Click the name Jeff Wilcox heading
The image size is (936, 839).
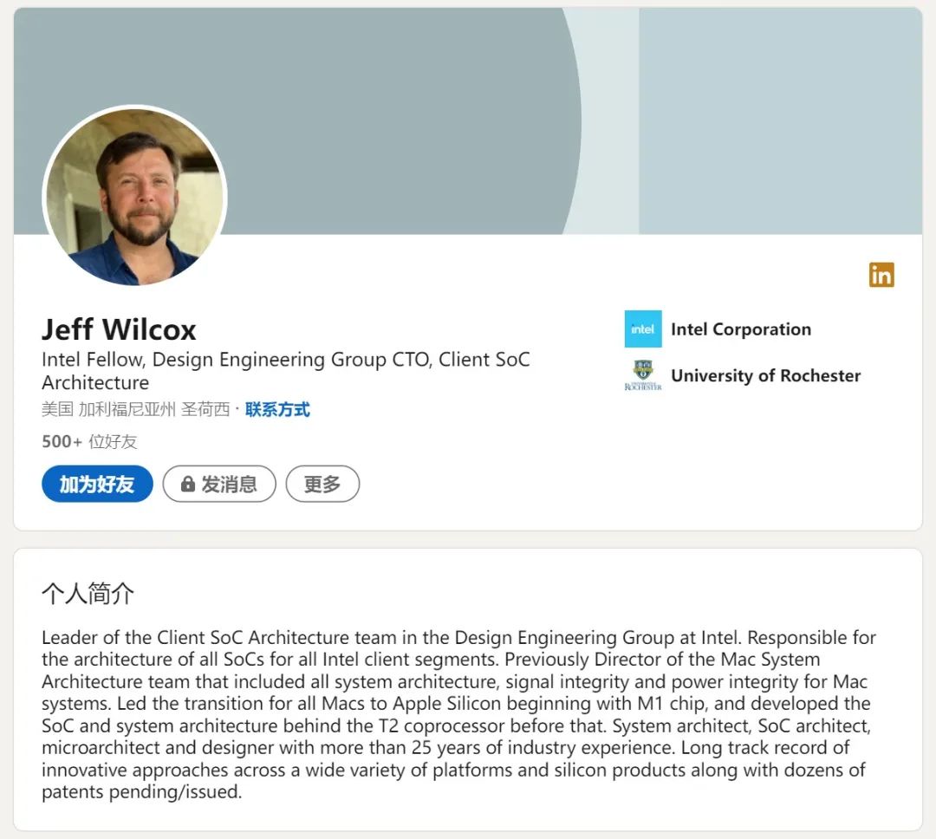(x=119, y=329)
